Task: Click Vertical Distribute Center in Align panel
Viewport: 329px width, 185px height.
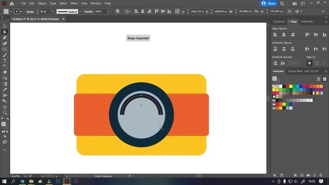Action: click(x=284, y=49)
